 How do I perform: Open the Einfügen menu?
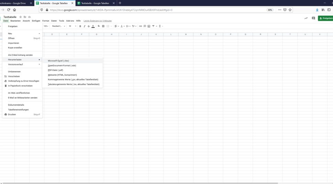click(x=36, y=21)
